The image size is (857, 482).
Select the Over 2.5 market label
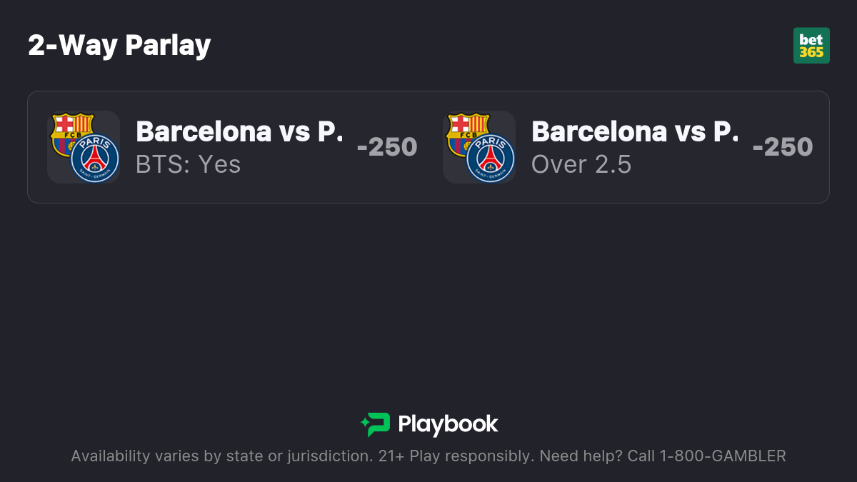pyautogui.click(x=581, y=164)
